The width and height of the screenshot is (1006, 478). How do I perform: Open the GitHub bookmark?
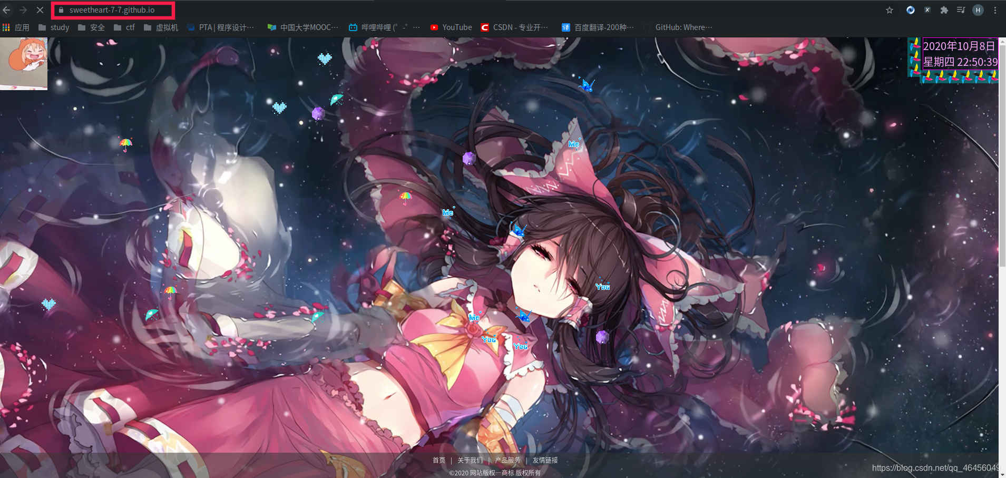(x=678, y=27)
